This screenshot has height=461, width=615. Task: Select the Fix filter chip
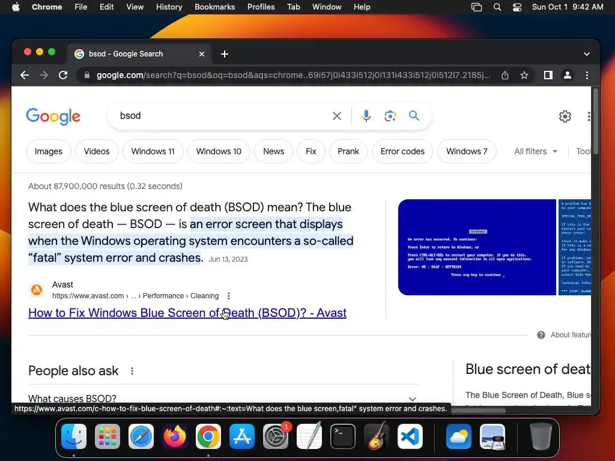pyautogui.click(x=311, y=151)
